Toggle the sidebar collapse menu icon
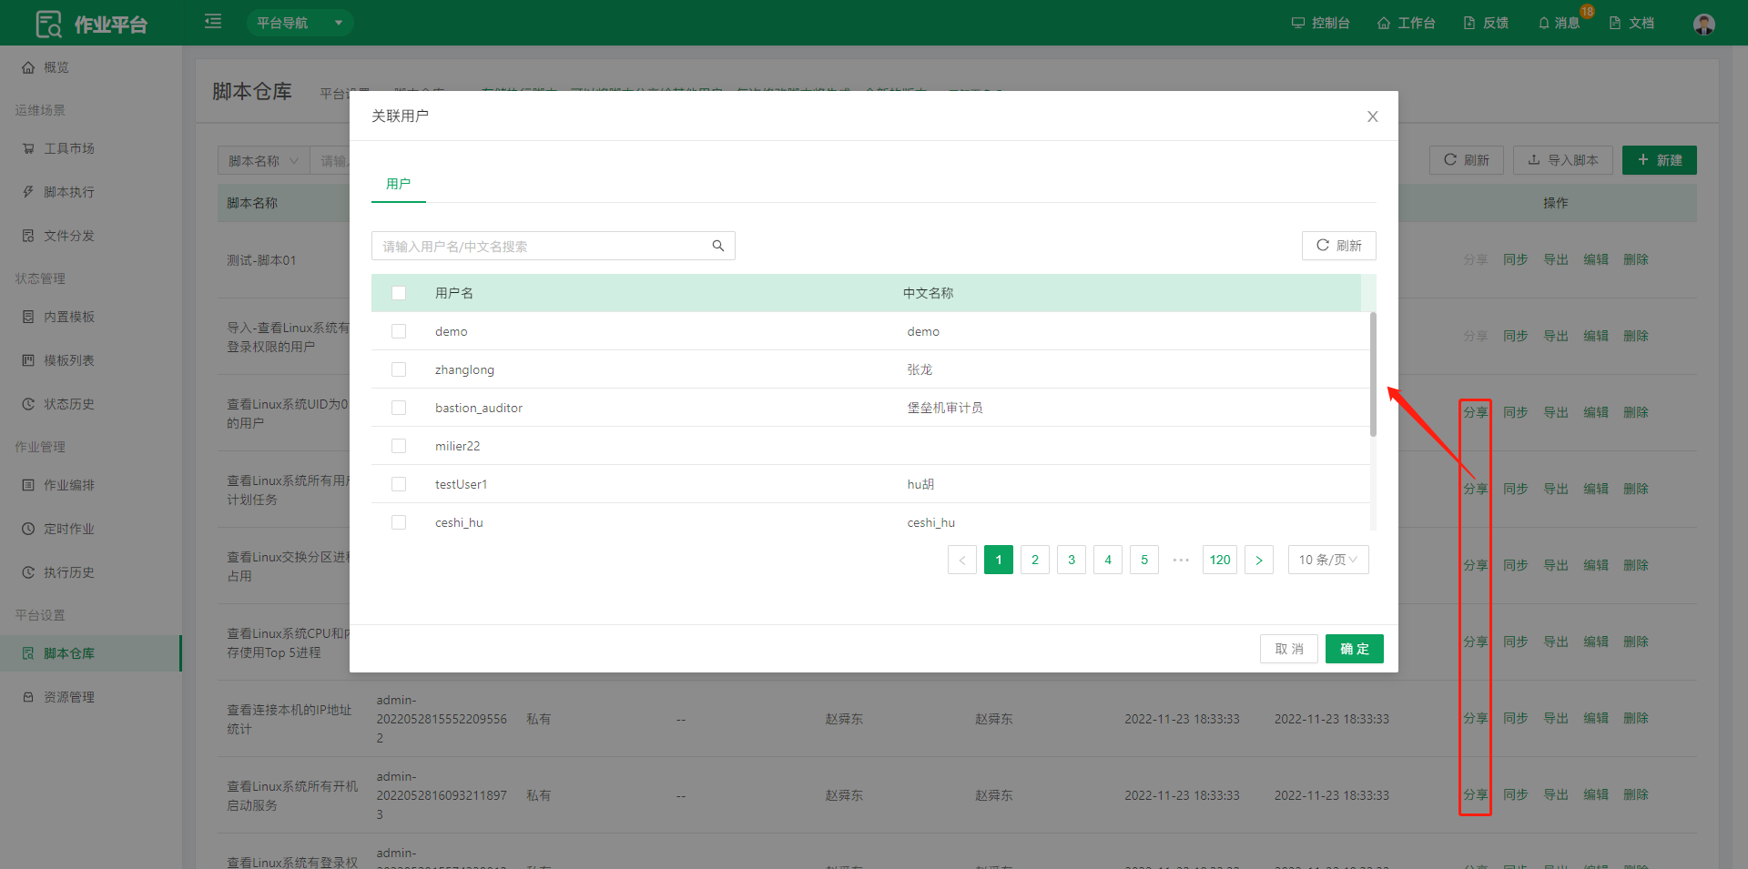Viewport: 1748px width, 869px height. tap(213, 21)
